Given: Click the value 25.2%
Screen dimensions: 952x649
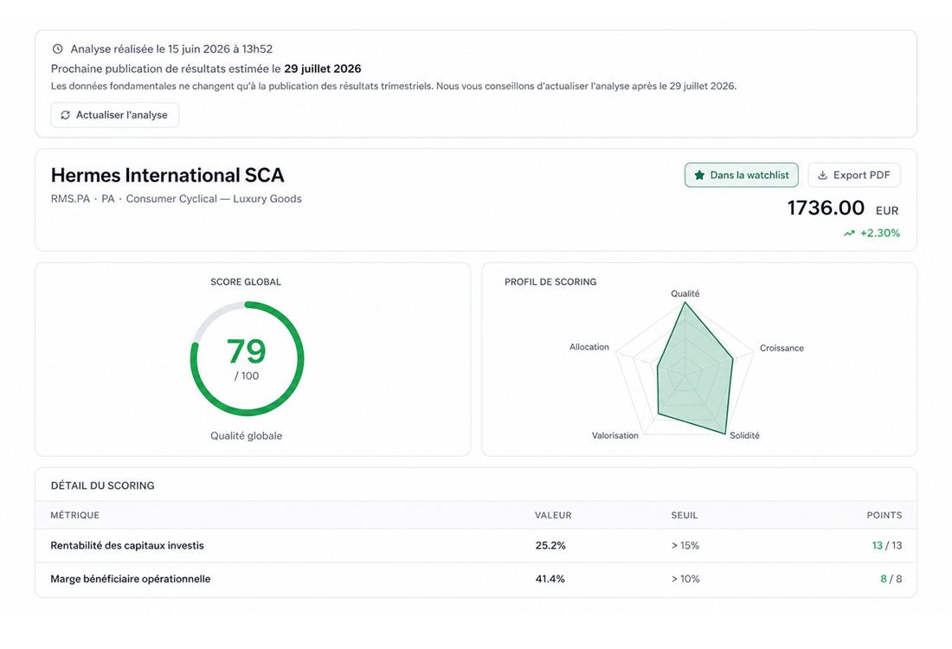Looking at the screenshot, I should [x=550, y=545].
